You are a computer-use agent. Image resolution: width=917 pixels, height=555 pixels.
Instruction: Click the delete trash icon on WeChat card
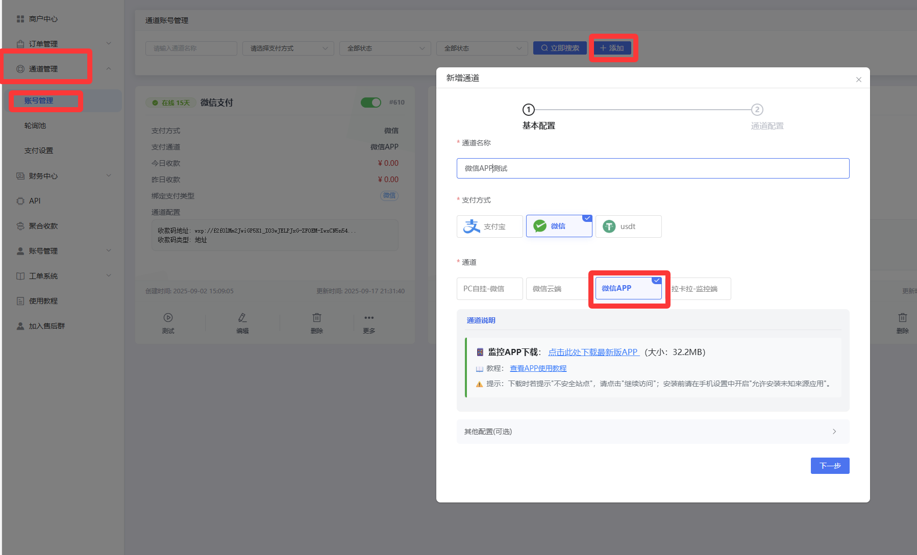pyautogui.click(x=317, y=318)
